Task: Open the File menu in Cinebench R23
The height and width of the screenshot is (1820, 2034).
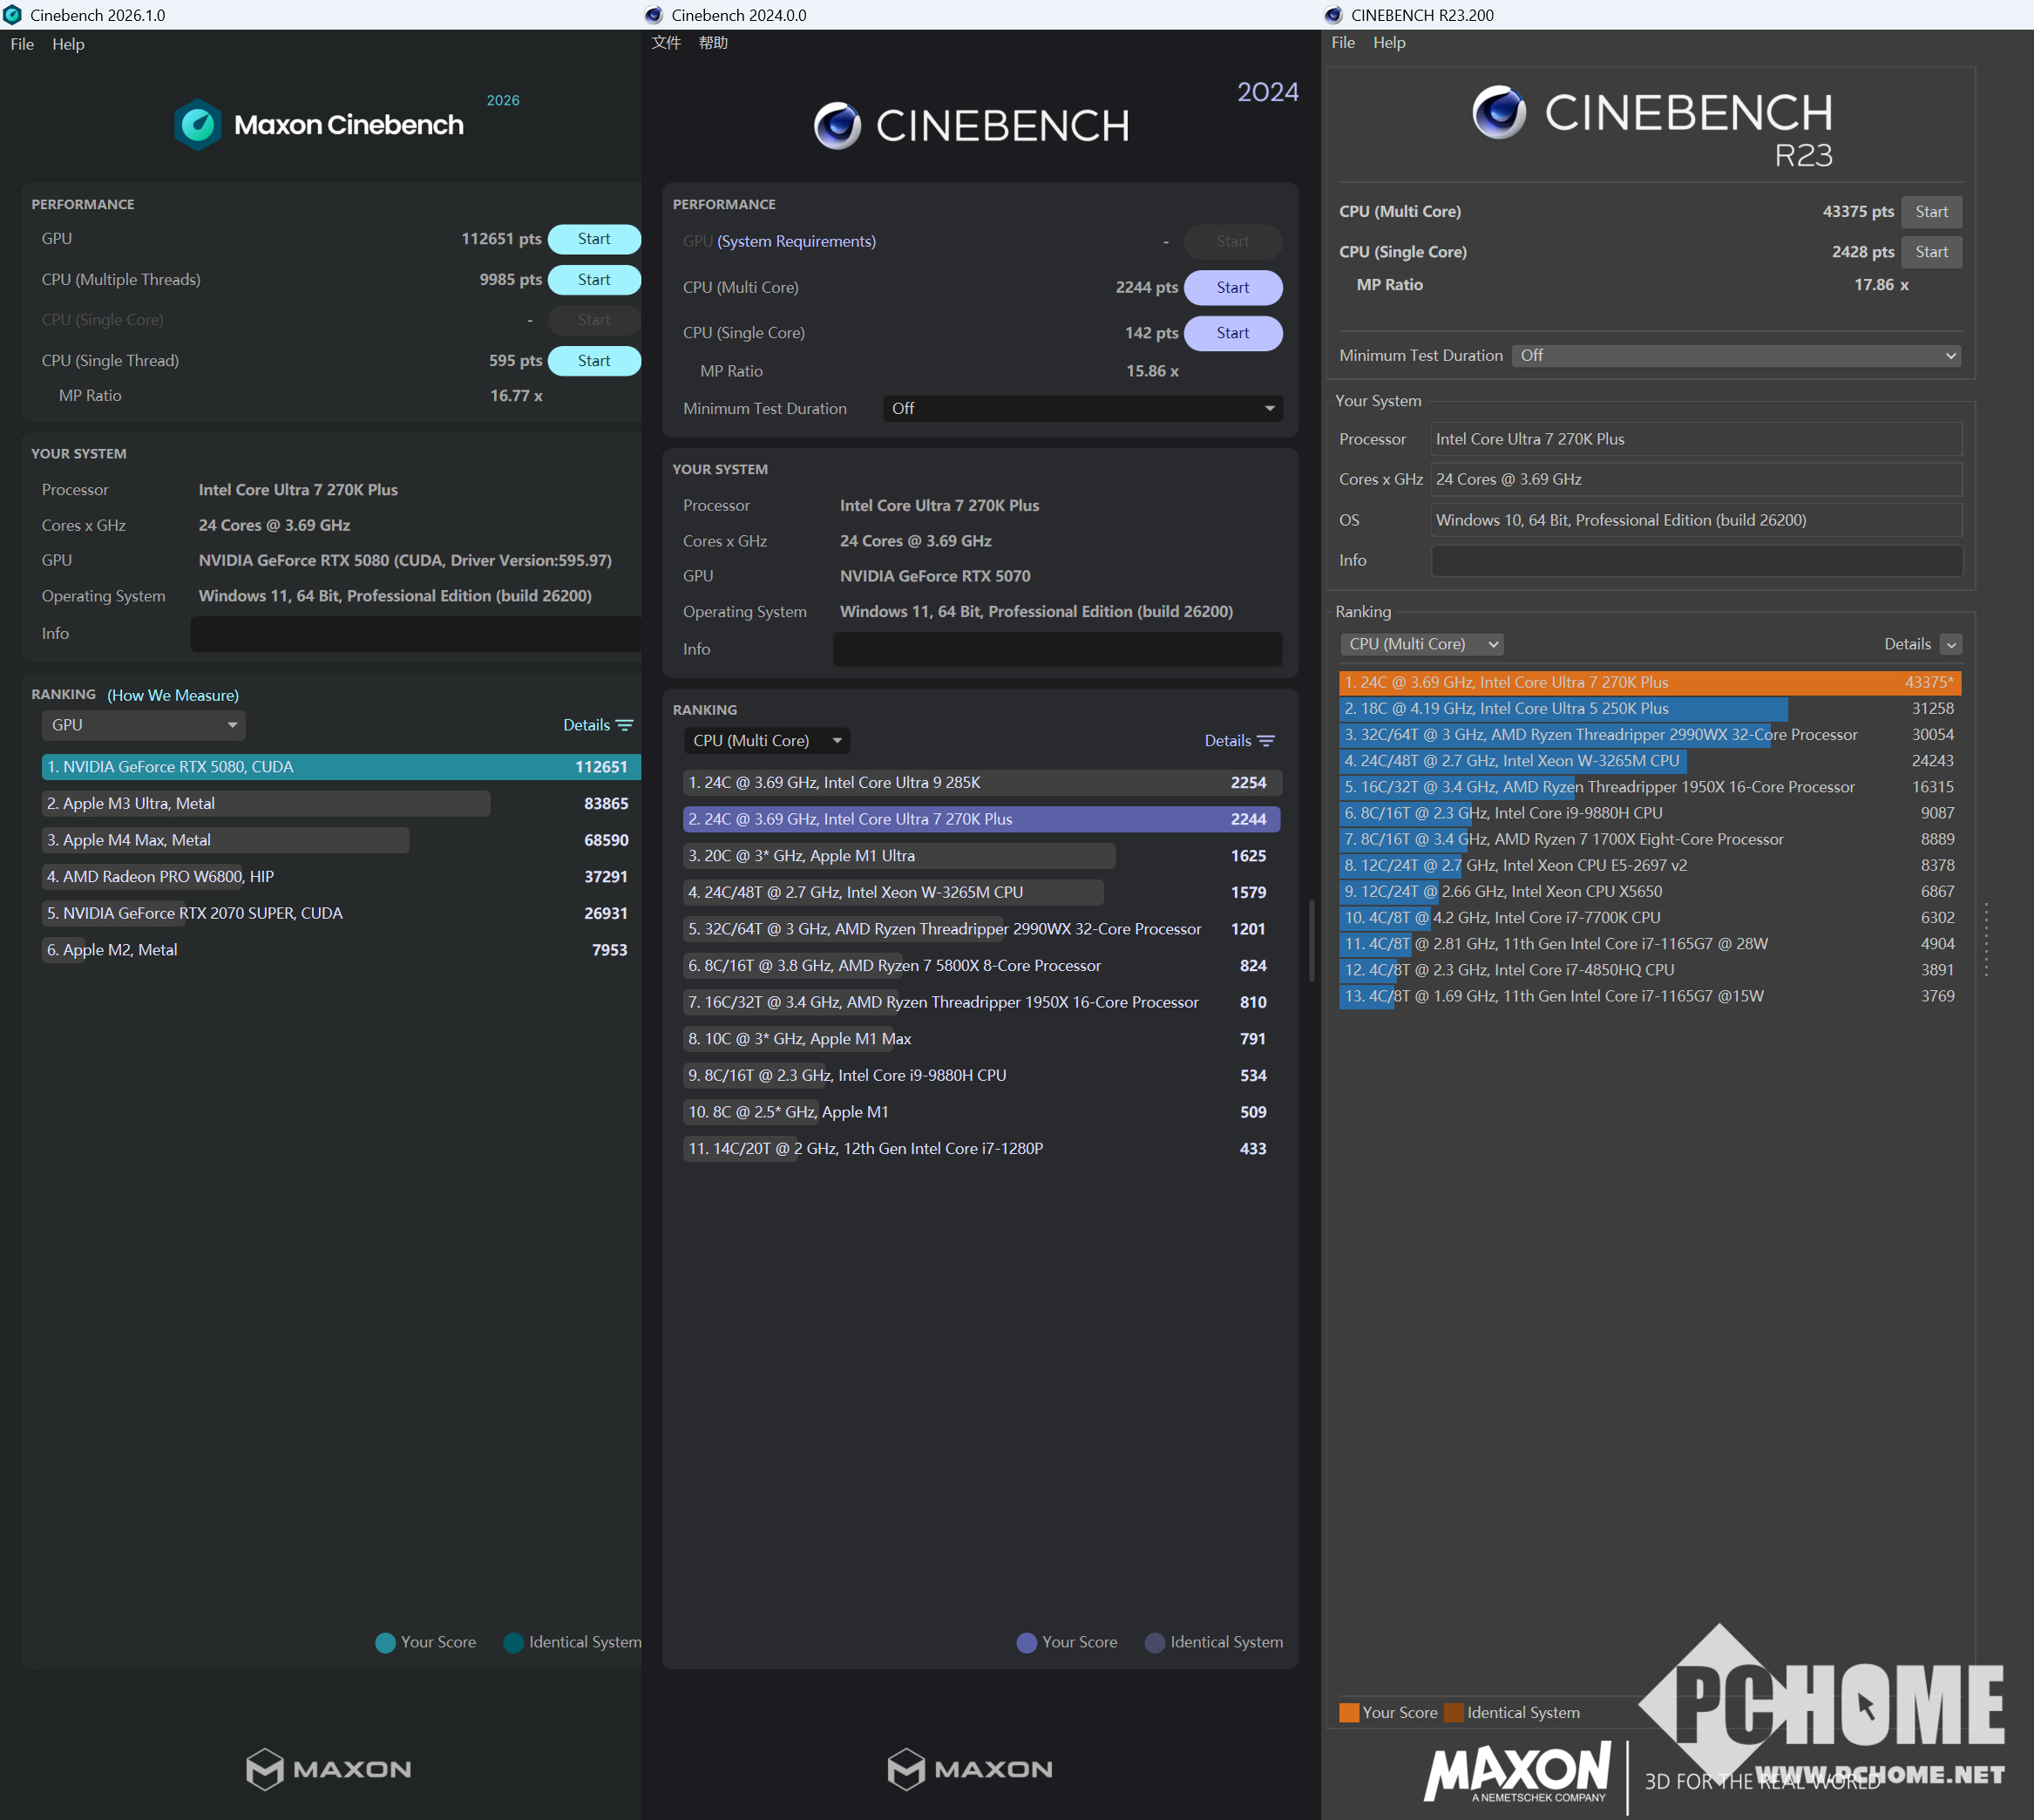Action: click(1343, 42)
